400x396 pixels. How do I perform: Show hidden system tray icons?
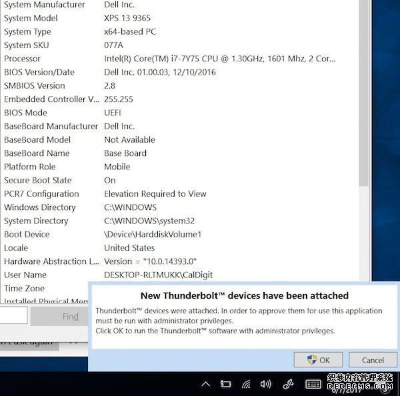tap(206, 384)
